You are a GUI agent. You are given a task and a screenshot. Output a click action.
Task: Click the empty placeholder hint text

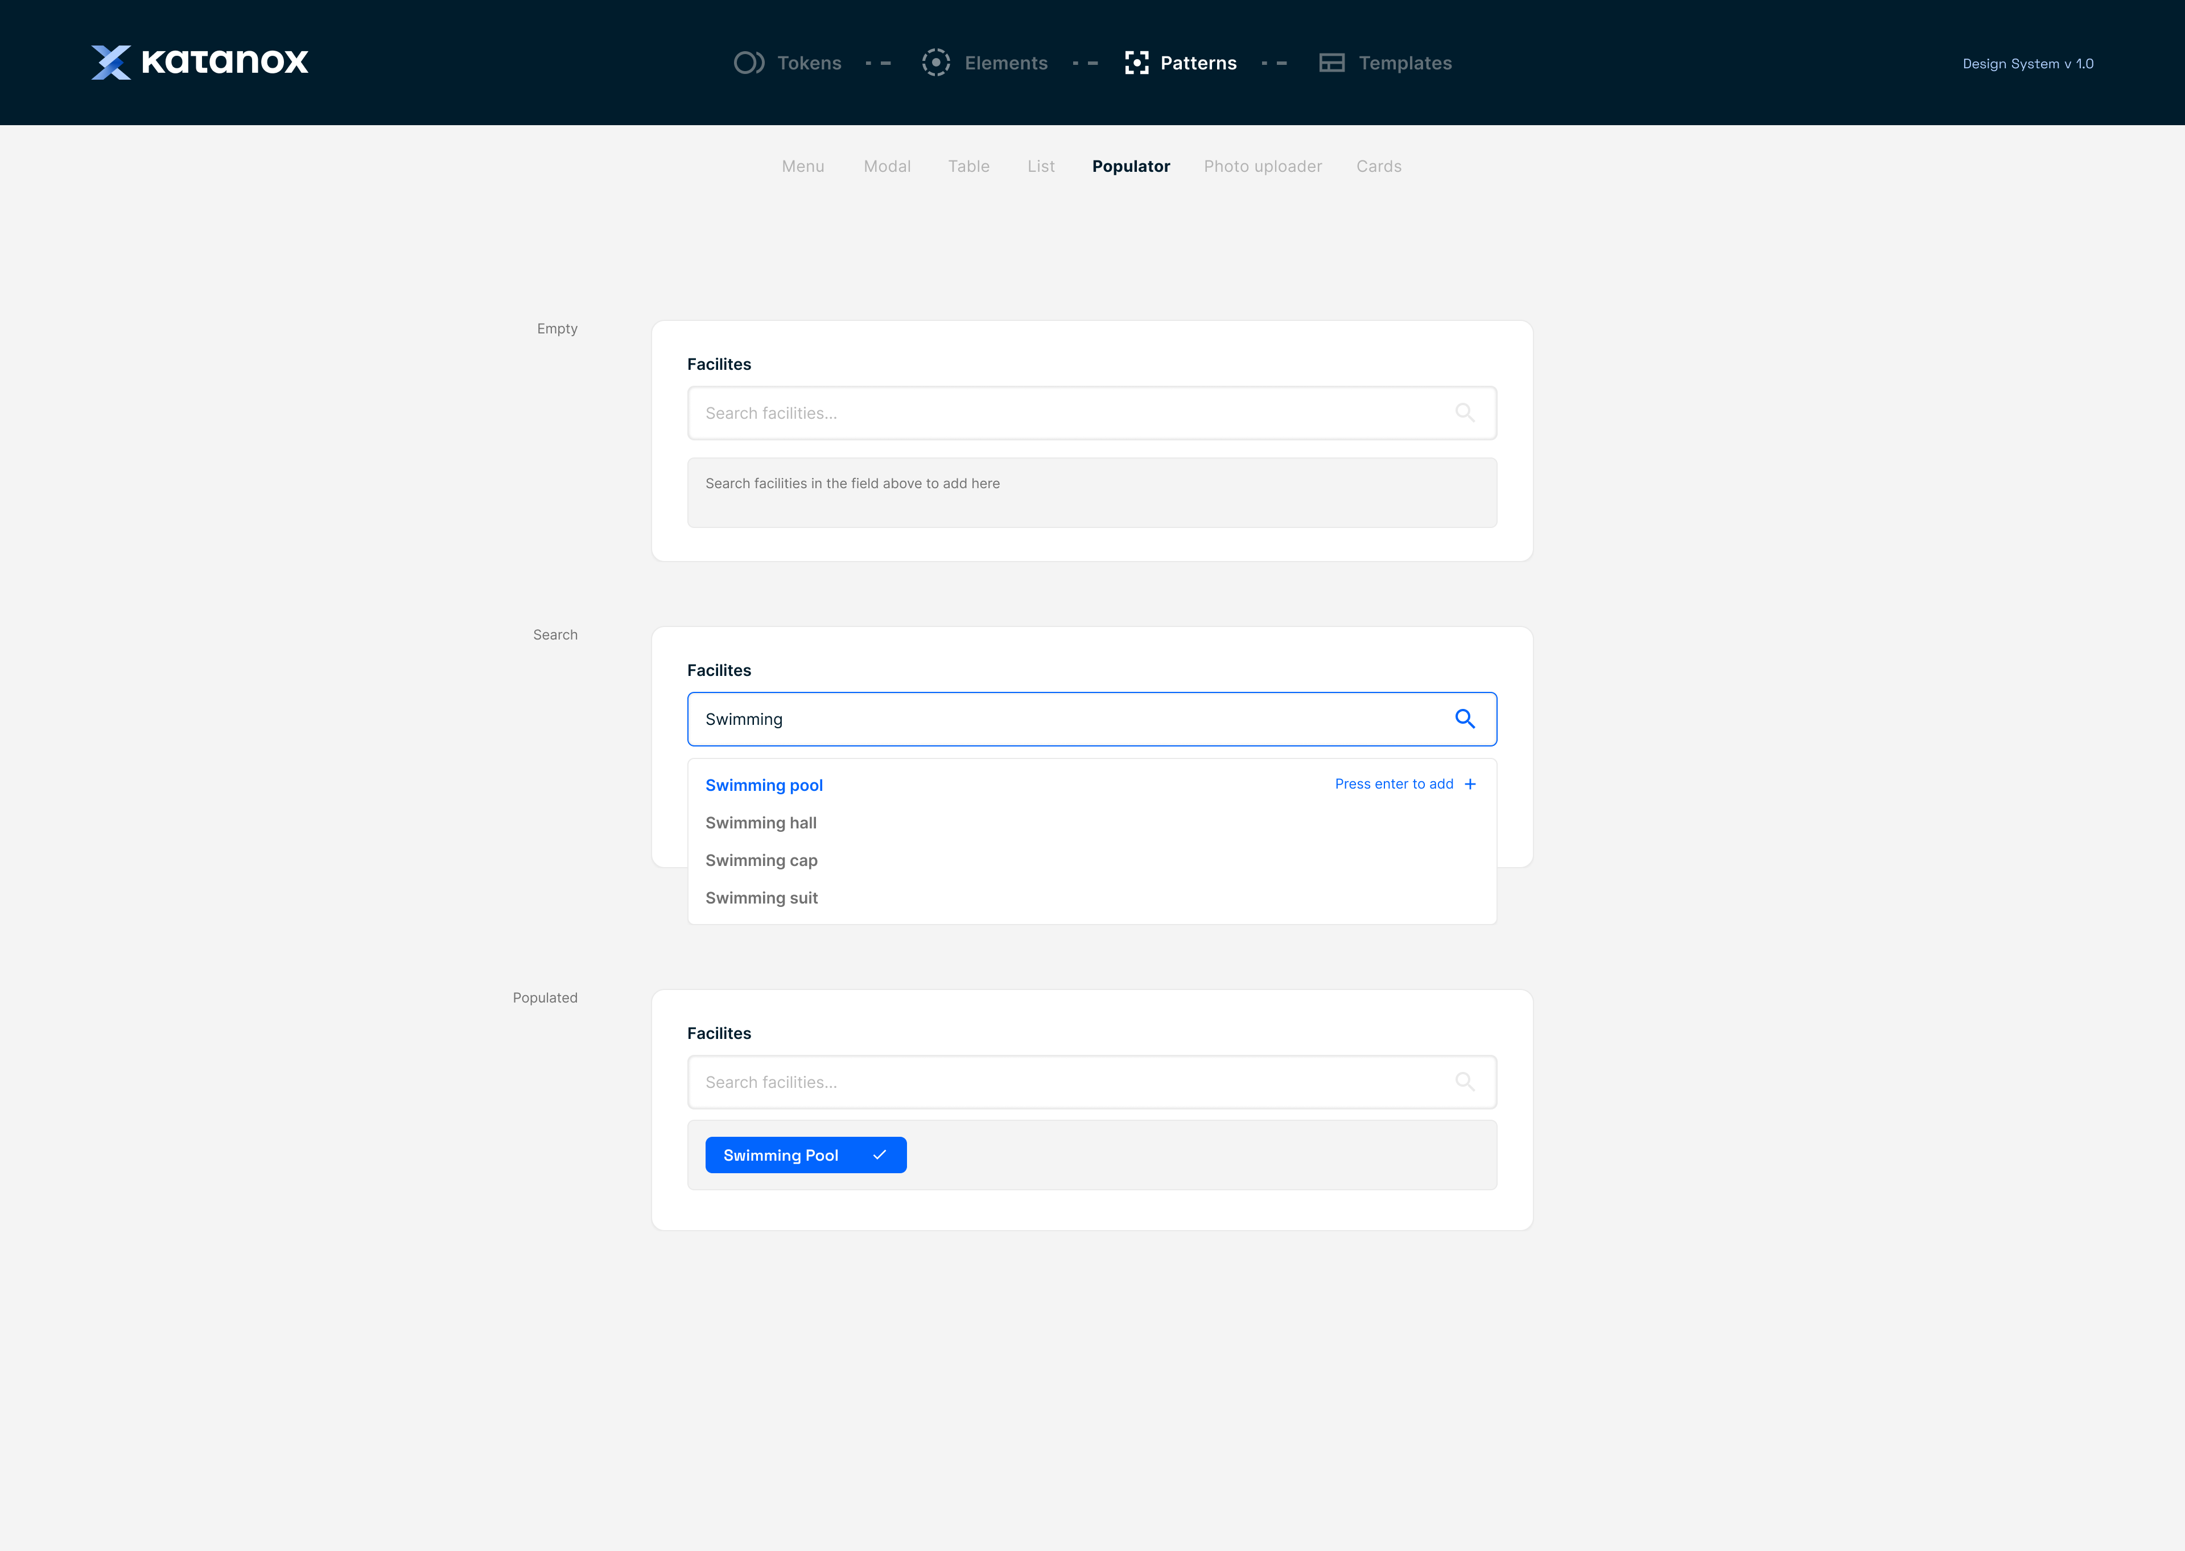(x=852, y=483)
